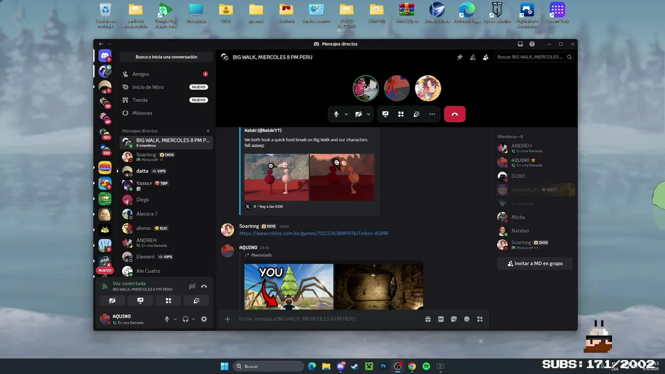
Task: Click the message input for BIG WALK
Action: click(x=330, y=319)
